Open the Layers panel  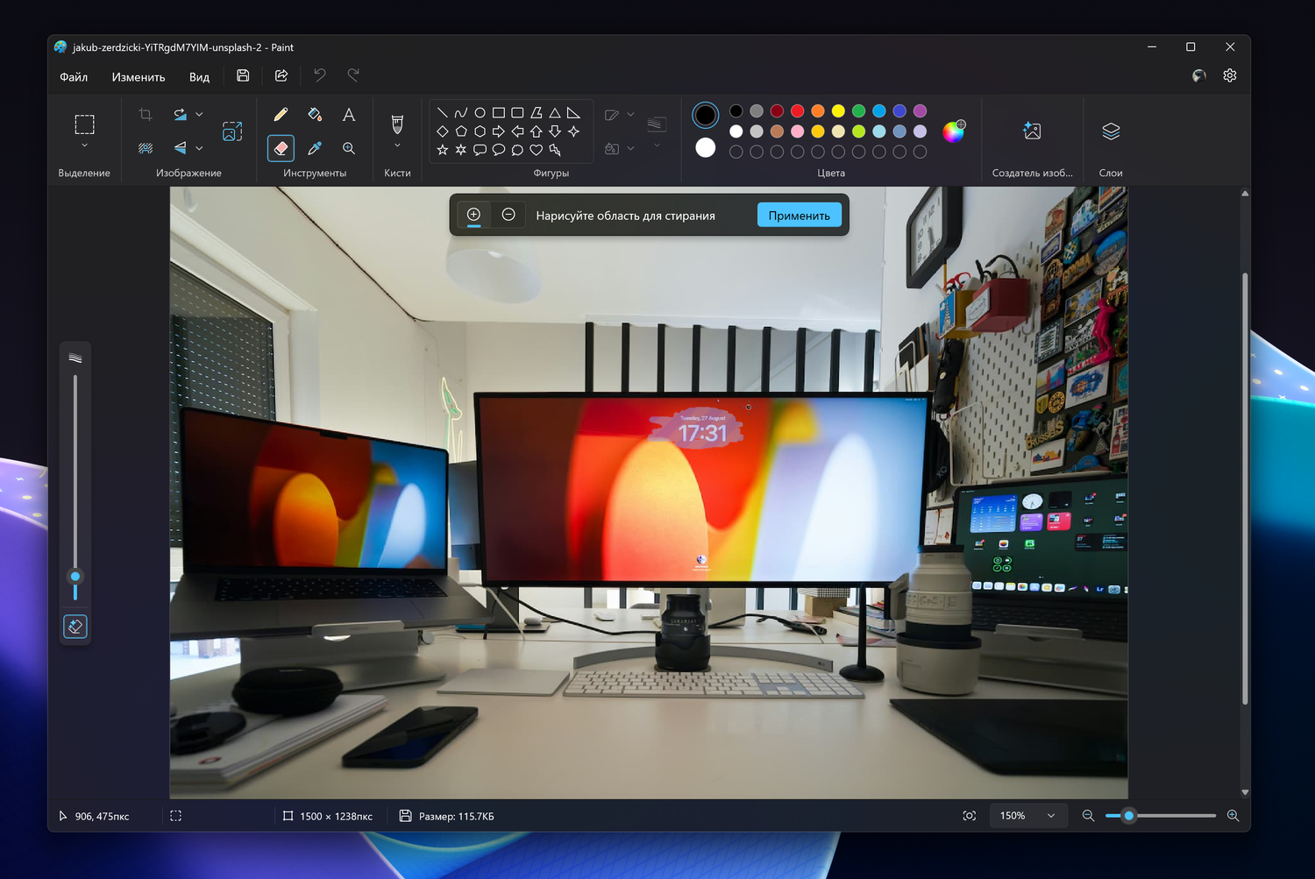[x=1111, y=131]
